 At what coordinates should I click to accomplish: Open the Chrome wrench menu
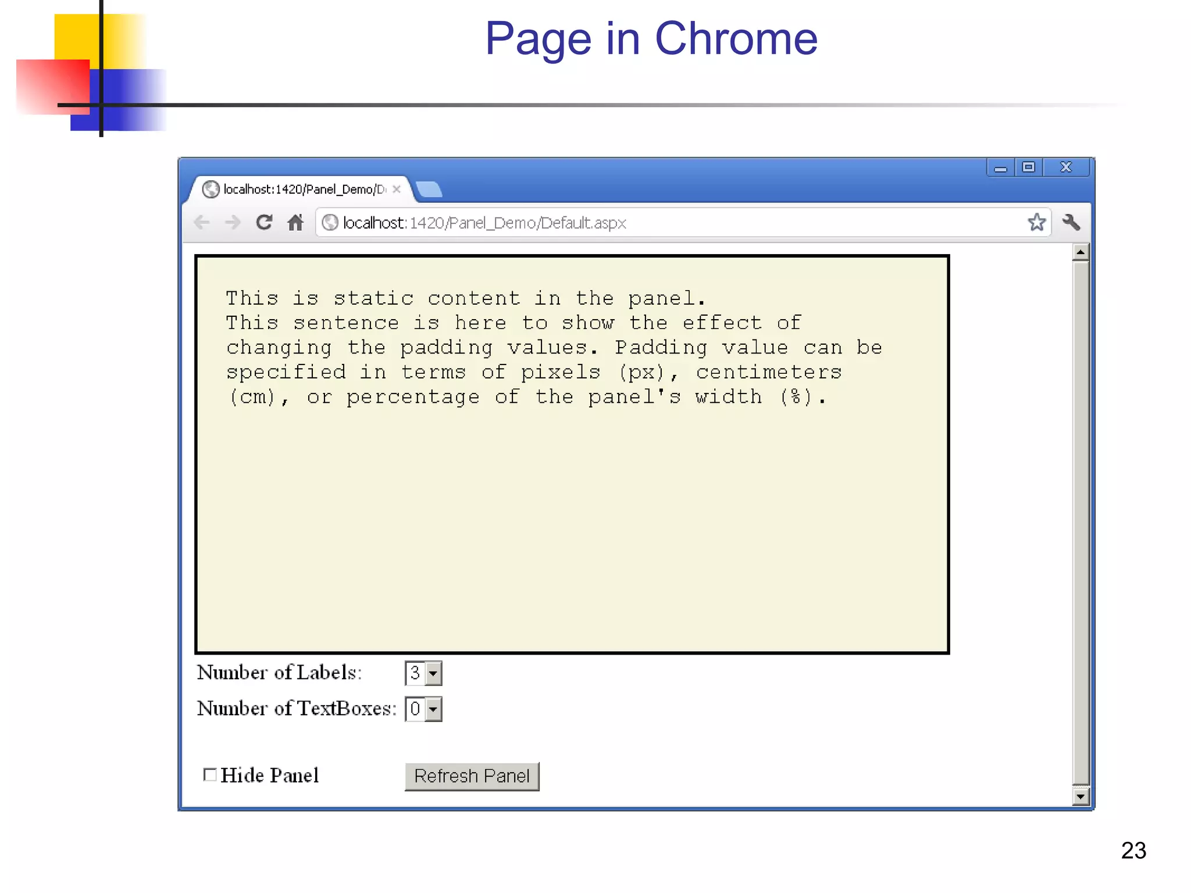point(1071,223)
